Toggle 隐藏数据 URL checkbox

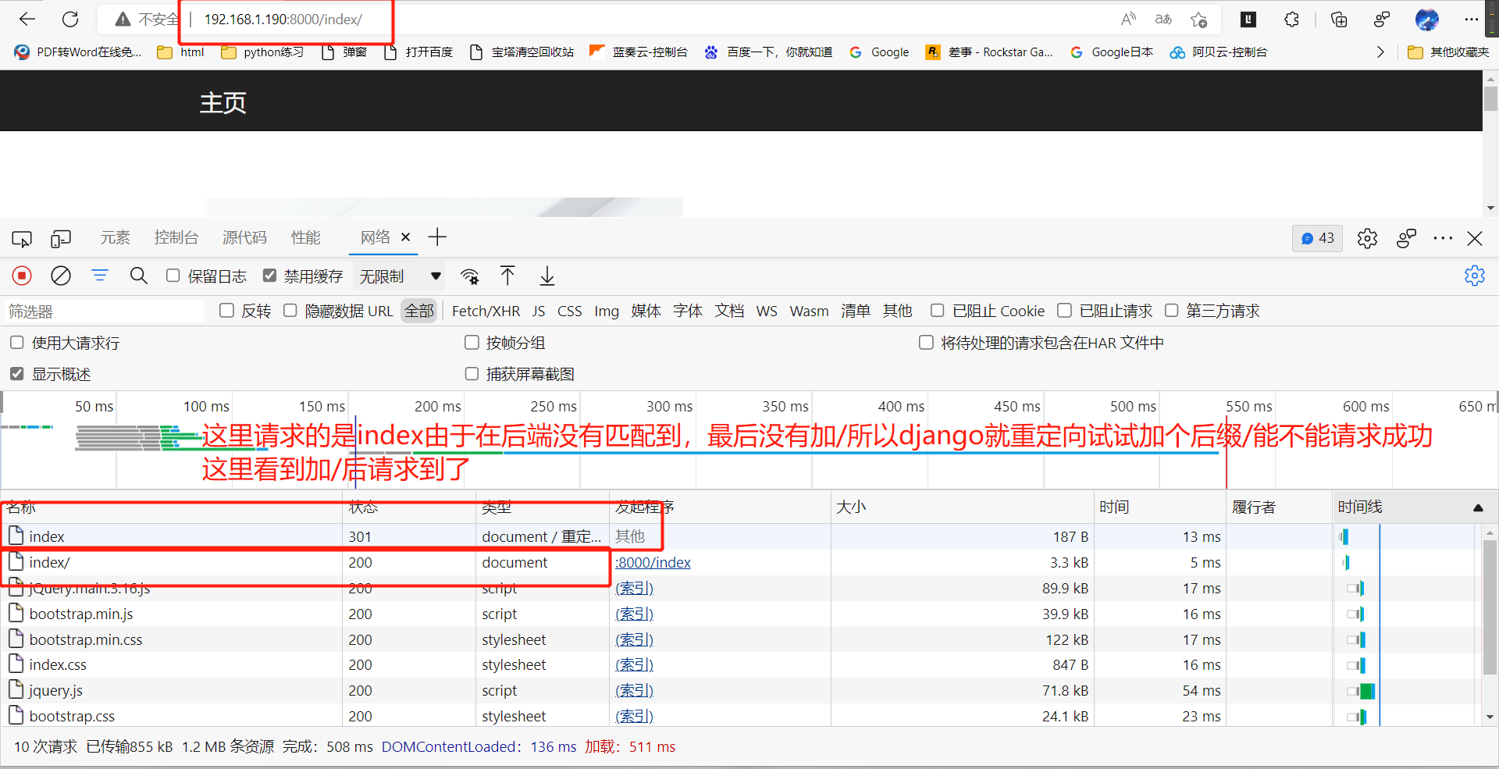click(290, 310)
